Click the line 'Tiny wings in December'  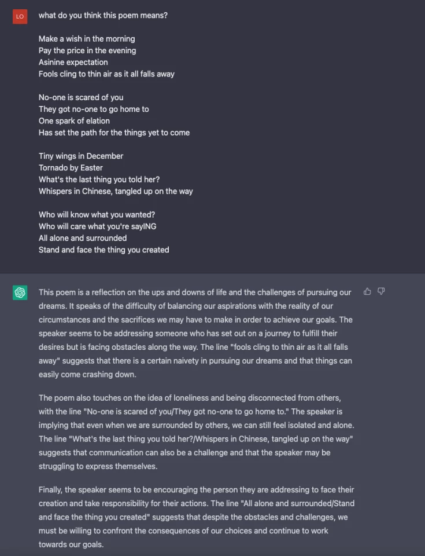pyautogui.click(x=81, y=156)
